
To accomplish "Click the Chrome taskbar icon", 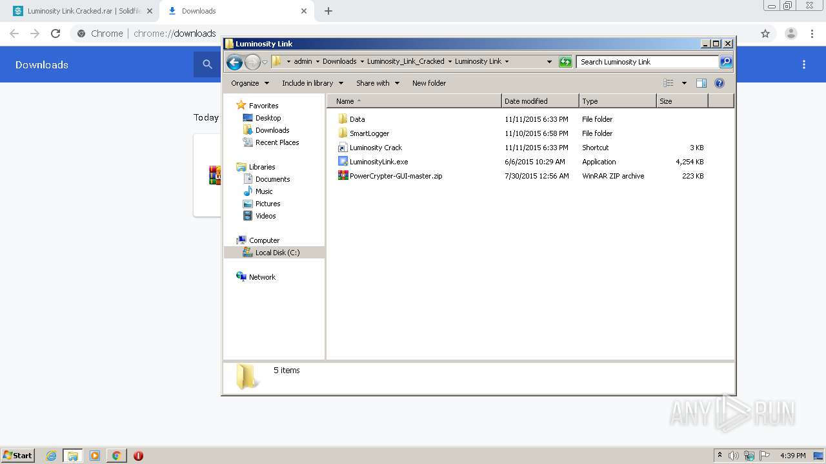I will click(x=116, y=456).
